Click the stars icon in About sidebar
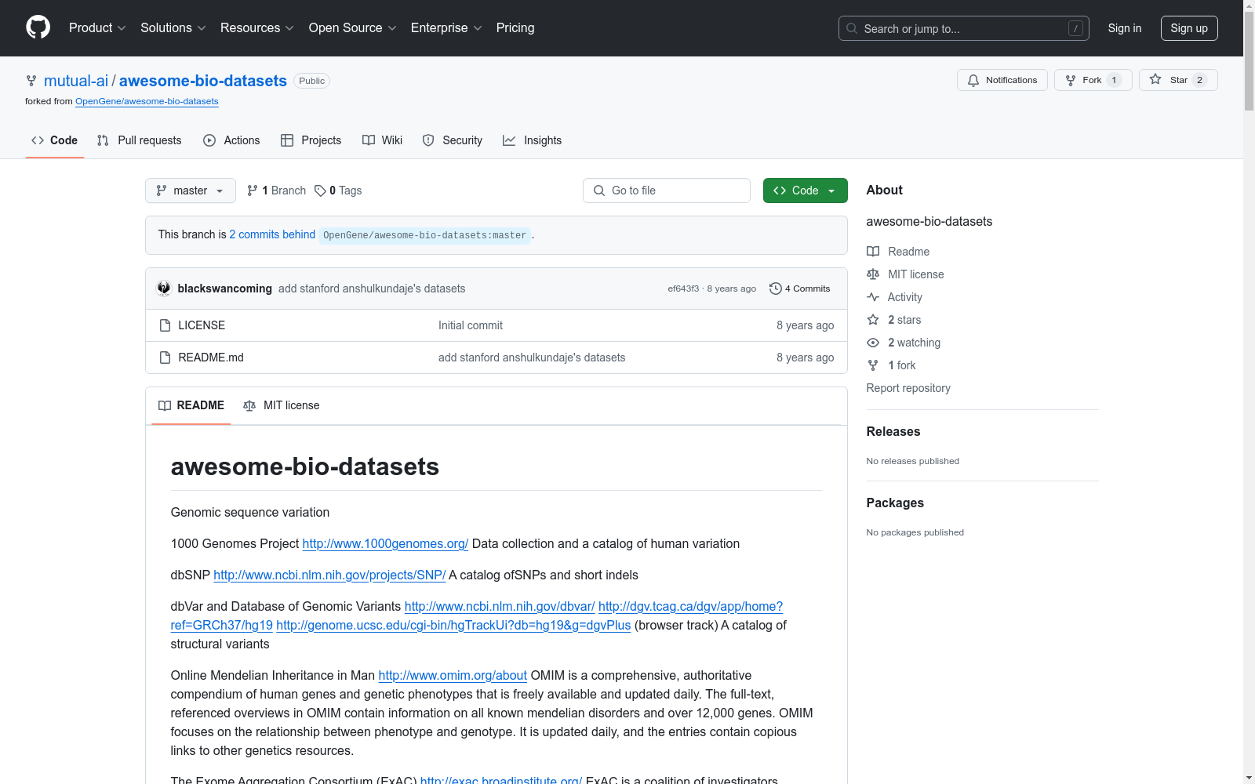Image resolution: width=1255 pixels, height=784 pixels. click(x=873, y=320)
